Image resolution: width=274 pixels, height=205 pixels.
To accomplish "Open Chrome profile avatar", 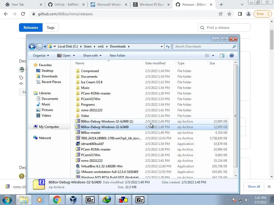I will click(248, 14).
